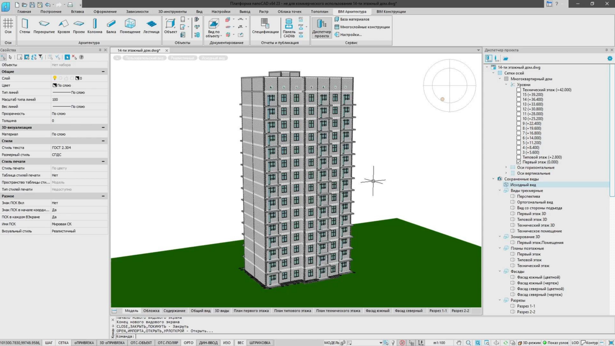Viewport: 615px width, 346px height.
Task: Click the pan hand icon in status bar
Action: pyautogui.click(x=459, y=342)
